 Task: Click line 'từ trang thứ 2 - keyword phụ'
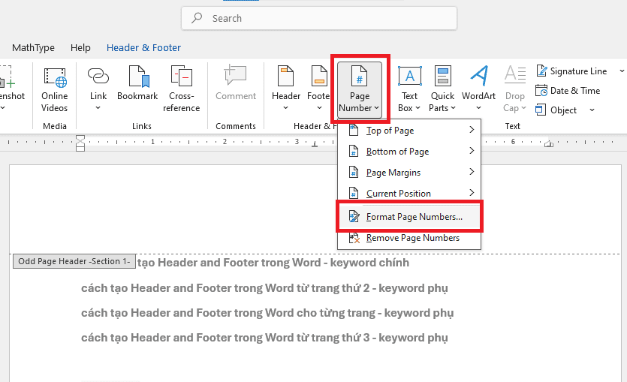264,288
